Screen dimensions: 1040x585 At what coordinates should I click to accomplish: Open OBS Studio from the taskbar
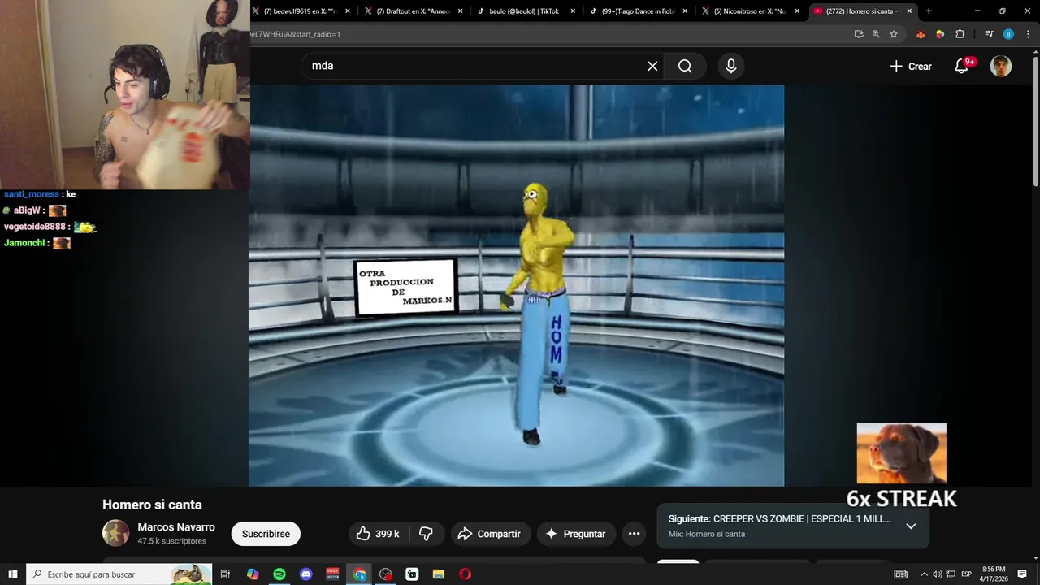point(386,574)
